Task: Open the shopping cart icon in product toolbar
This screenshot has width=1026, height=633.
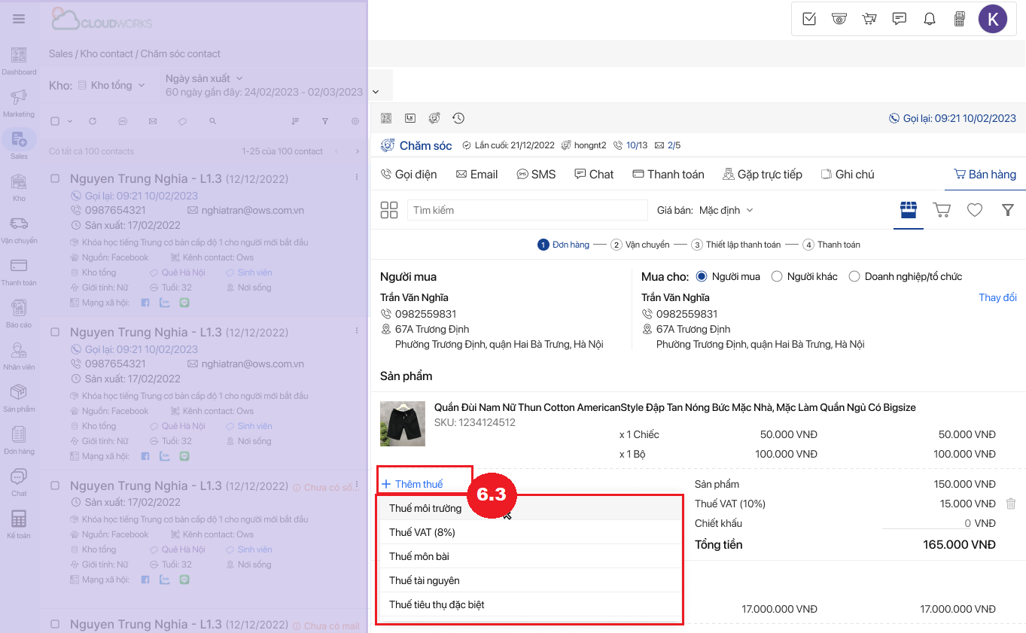Action: tap(942, 210)
